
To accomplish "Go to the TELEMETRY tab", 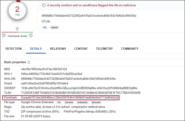I will tap(104, 49).
